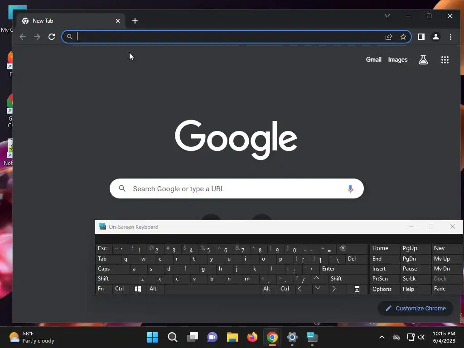Open Options on On-Screen Keyboard
Image resolution: width=464 pixels, height=348 pixels.
[384, 289]
